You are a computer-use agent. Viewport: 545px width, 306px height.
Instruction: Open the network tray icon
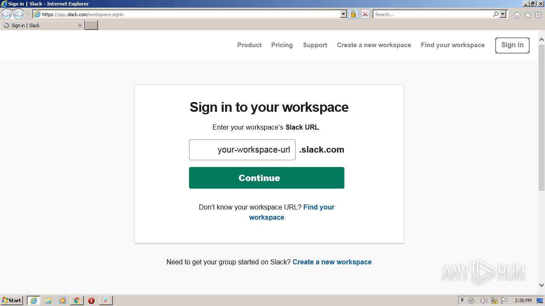494,300
